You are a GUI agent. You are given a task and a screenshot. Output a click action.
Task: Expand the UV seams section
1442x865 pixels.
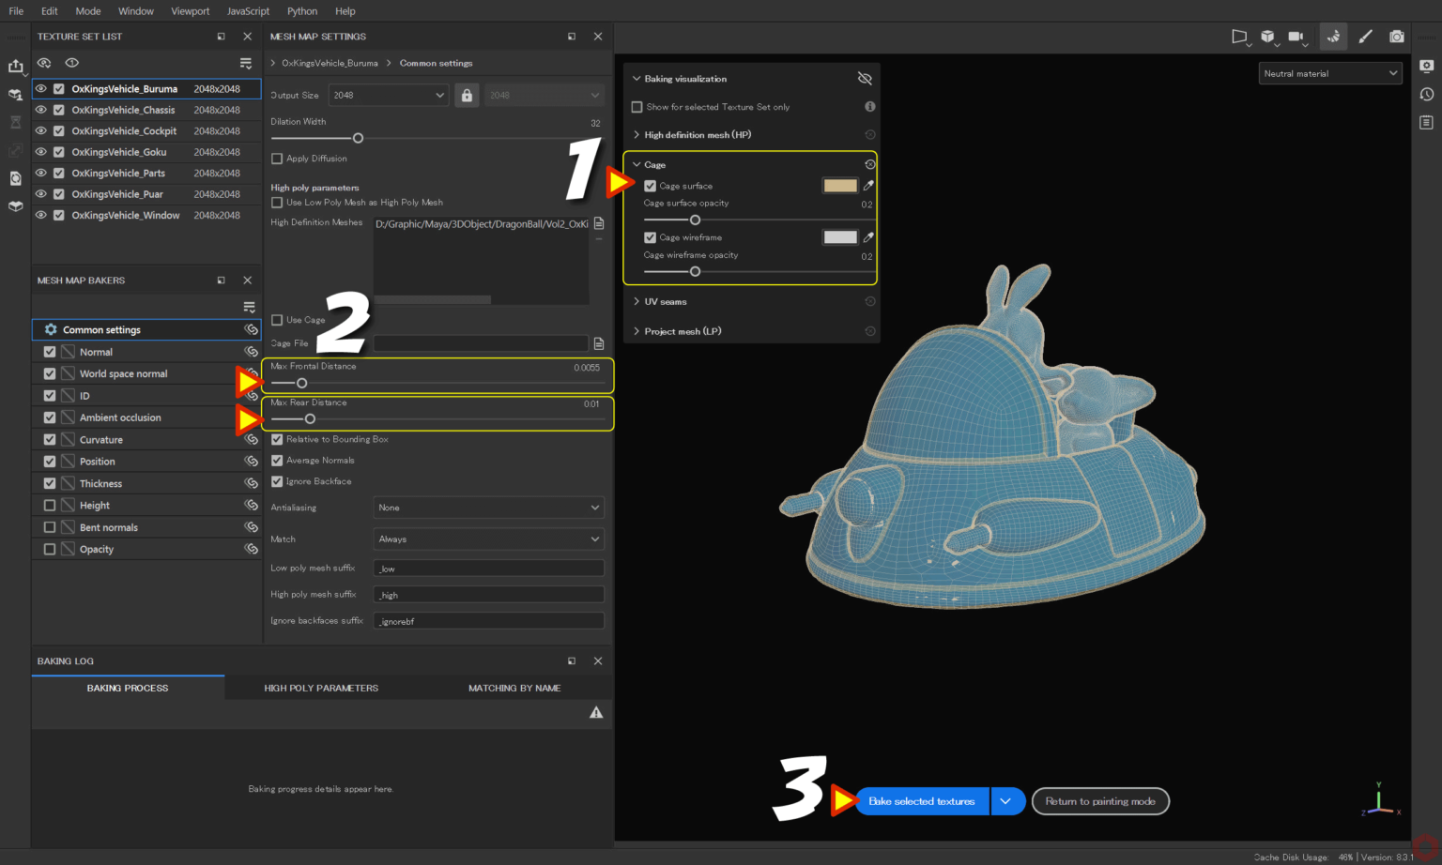(664, 301)
